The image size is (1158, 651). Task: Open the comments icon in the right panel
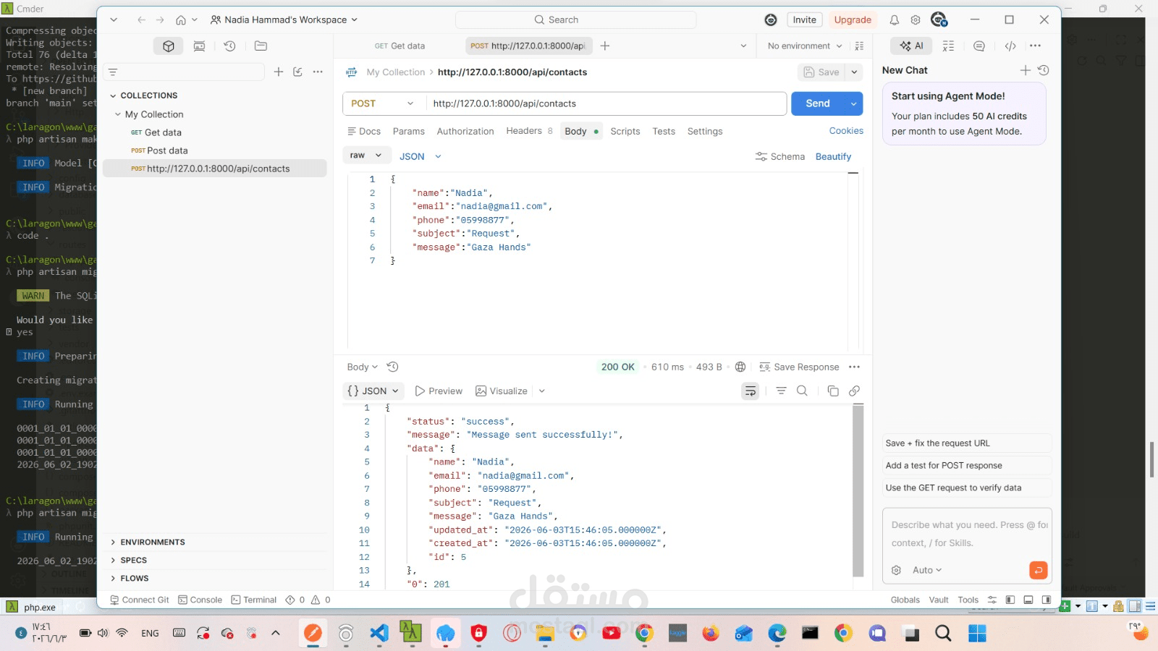[979, 46]
